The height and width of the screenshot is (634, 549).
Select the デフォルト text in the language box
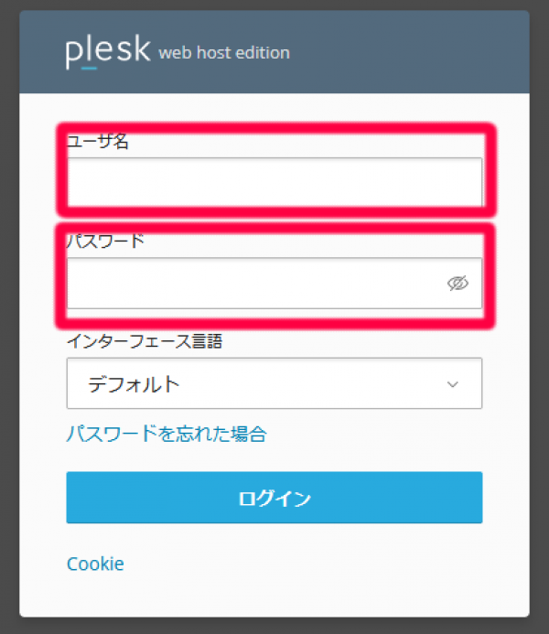click(x=134, y=384)
